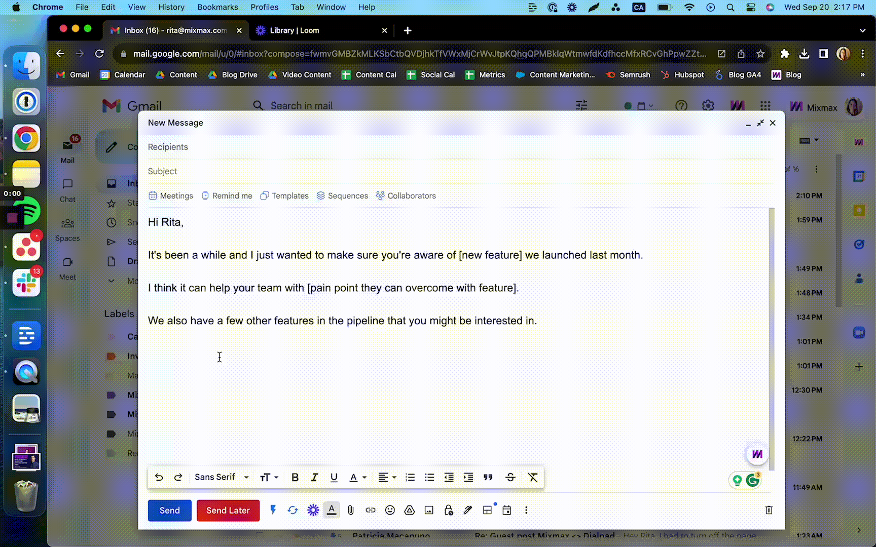
Task: Discard draft with the trash icon
Action: pyautogui.click(x=769, y=510)
